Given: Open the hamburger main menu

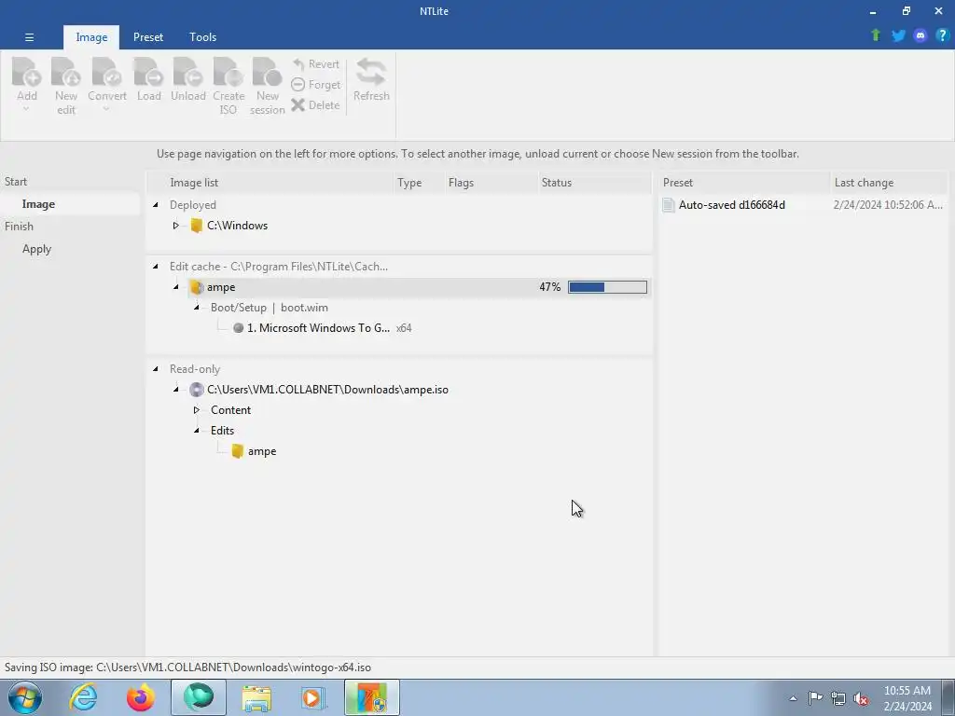Looking at the screenshot, I should coord(29,37).
